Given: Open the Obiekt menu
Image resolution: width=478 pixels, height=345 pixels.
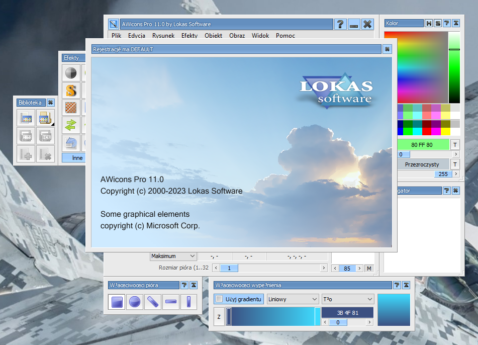Looking at the screenshot, I should pyautogui.click(x=214, y=35).
